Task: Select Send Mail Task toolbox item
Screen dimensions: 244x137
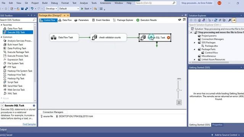Action: (x=15, y=86)
